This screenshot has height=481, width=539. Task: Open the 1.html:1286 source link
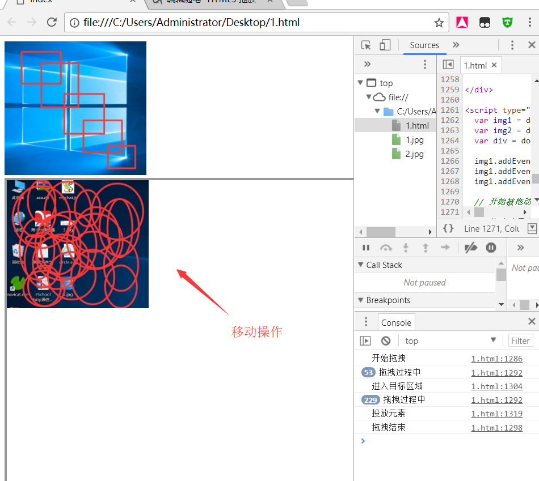point(496,359)
